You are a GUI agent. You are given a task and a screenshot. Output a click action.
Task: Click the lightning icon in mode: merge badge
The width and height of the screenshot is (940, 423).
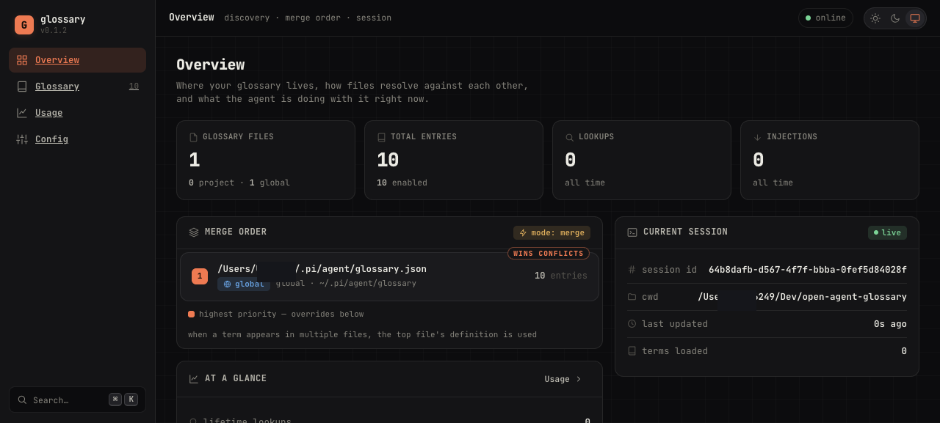pyautogui.click(x=523, y=233)
